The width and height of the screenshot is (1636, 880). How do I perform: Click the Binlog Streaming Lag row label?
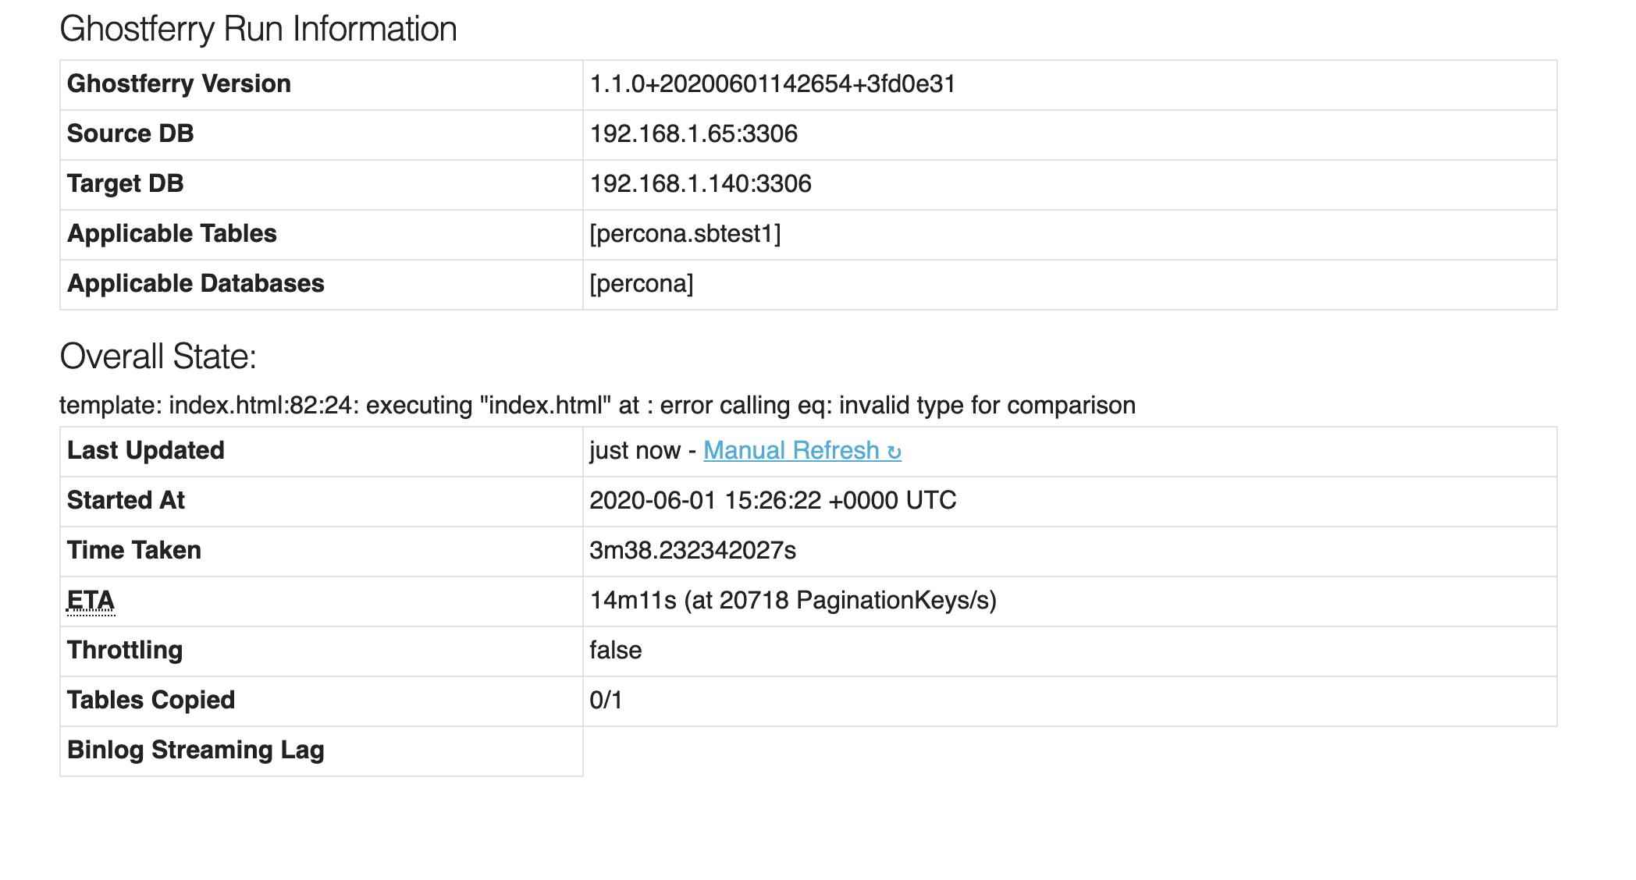pyautogui.click(x=196, y=750)
